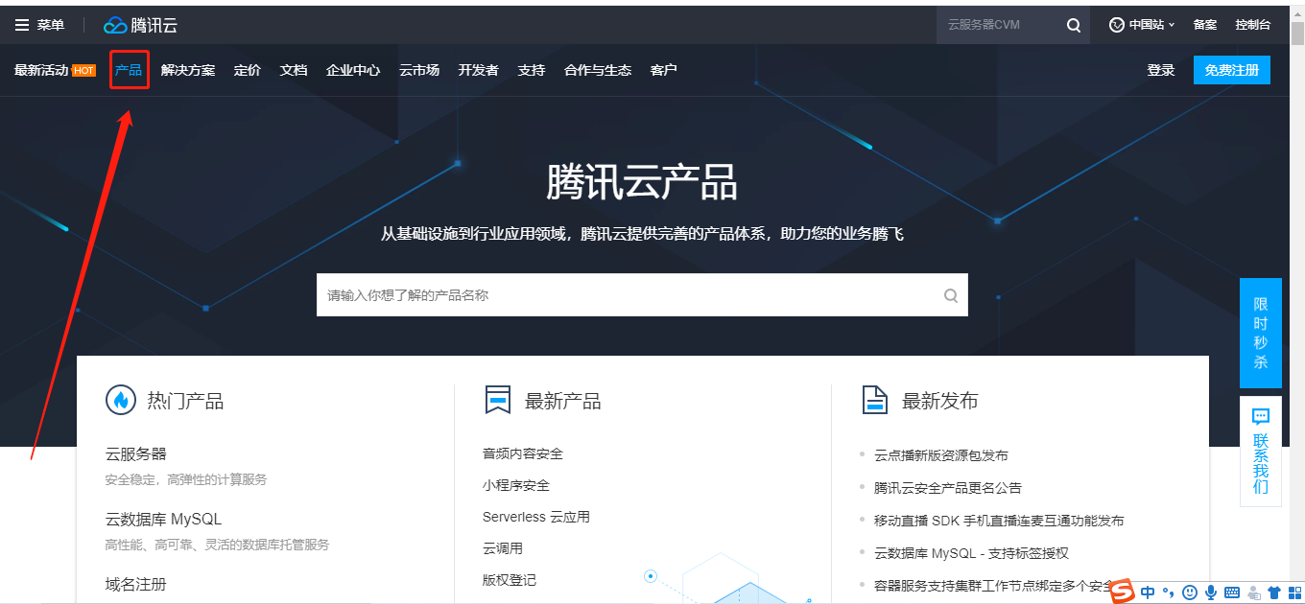Click Sogou microphone voice input icon
The image size is (1305, 604).
[x=1211, y=592]
